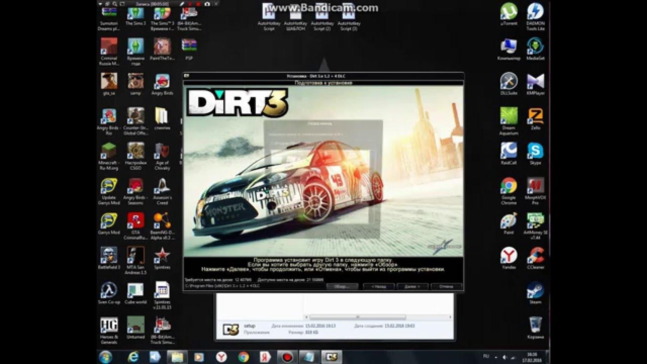Open the Heroes & Generals shortcut
Image resolution: width=647 pixels, height=364 pixels.
pos(109,330)
